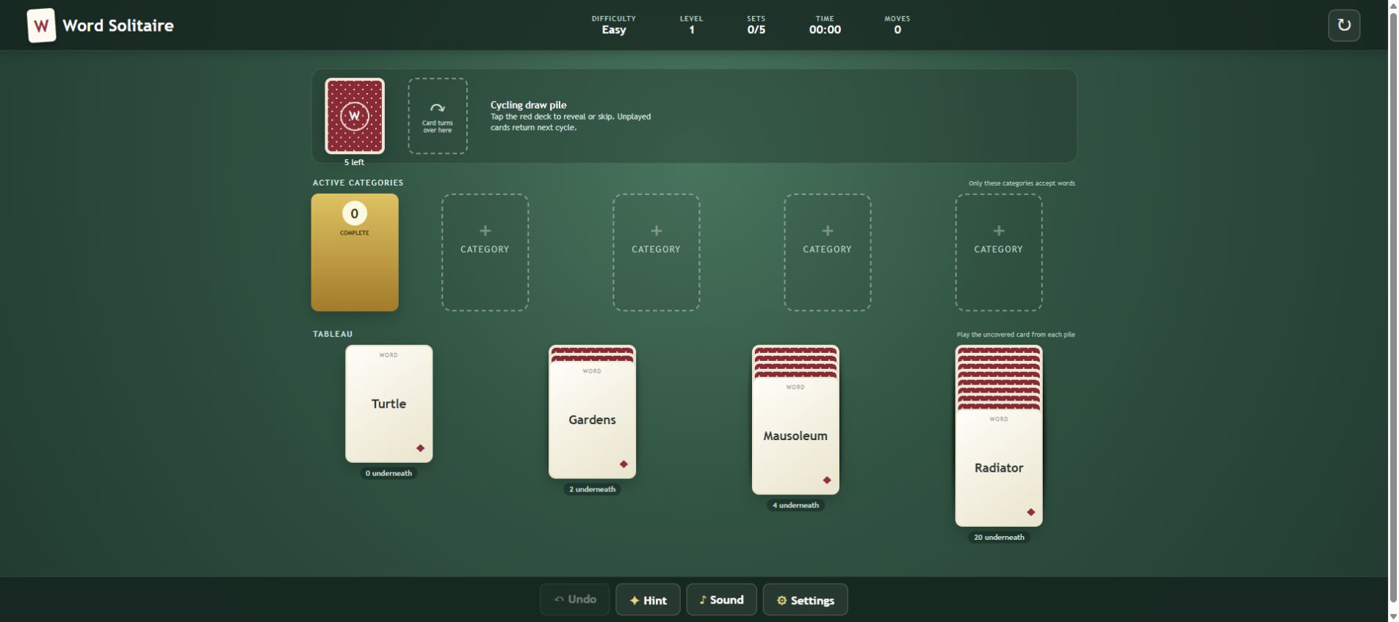
Task: Pick the Gardens word card
Action: point(592,420)
